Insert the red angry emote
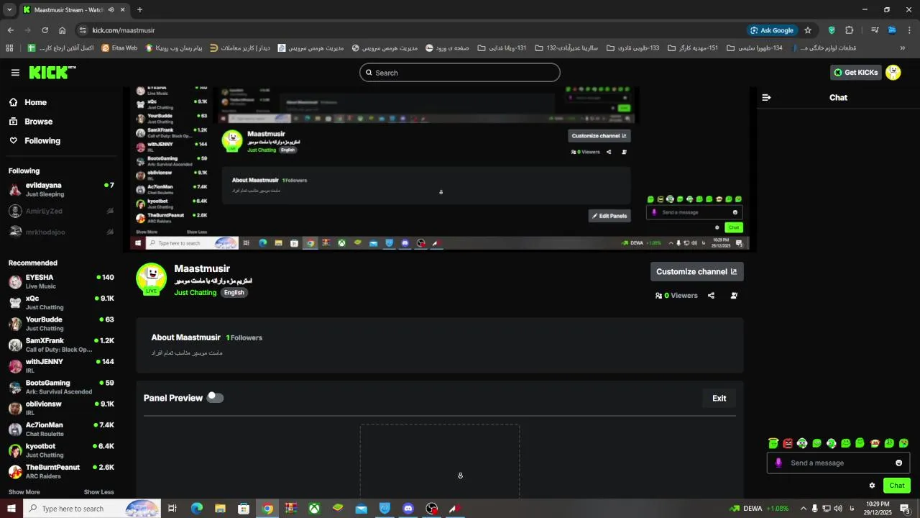Image resolution: width=920 pixels, height=518 pixels. (788, 443)
